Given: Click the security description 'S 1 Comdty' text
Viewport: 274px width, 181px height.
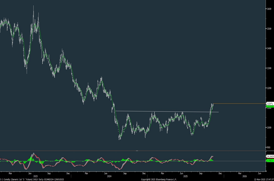Looking at the screenshot, I should click(x=9, y=180).
